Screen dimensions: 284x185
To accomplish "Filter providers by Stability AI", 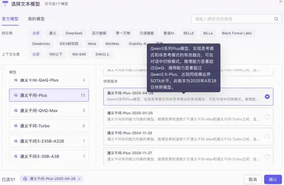I will point(138,44).
